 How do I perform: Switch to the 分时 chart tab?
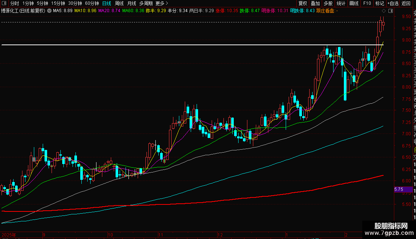15,3
